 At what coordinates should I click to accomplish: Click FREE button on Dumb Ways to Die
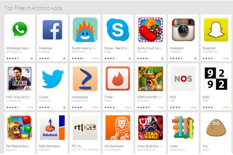point(95,59)
